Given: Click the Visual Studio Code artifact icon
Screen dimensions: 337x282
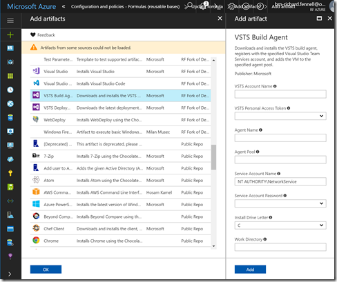Looking at the screenshot, I should (x=36, y=83).
